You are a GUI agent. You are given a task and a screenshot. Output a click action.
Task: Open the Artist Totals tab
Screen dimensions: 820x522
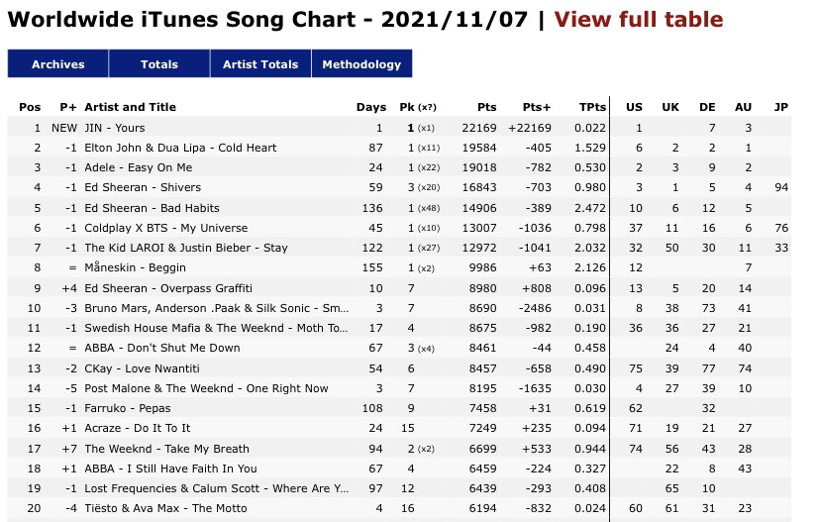pyautogui.click(x=260, y=64)
